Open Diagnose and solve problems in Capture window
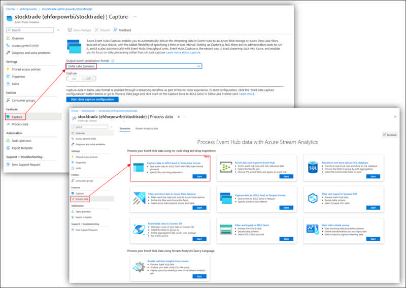 tap(31, 53)
